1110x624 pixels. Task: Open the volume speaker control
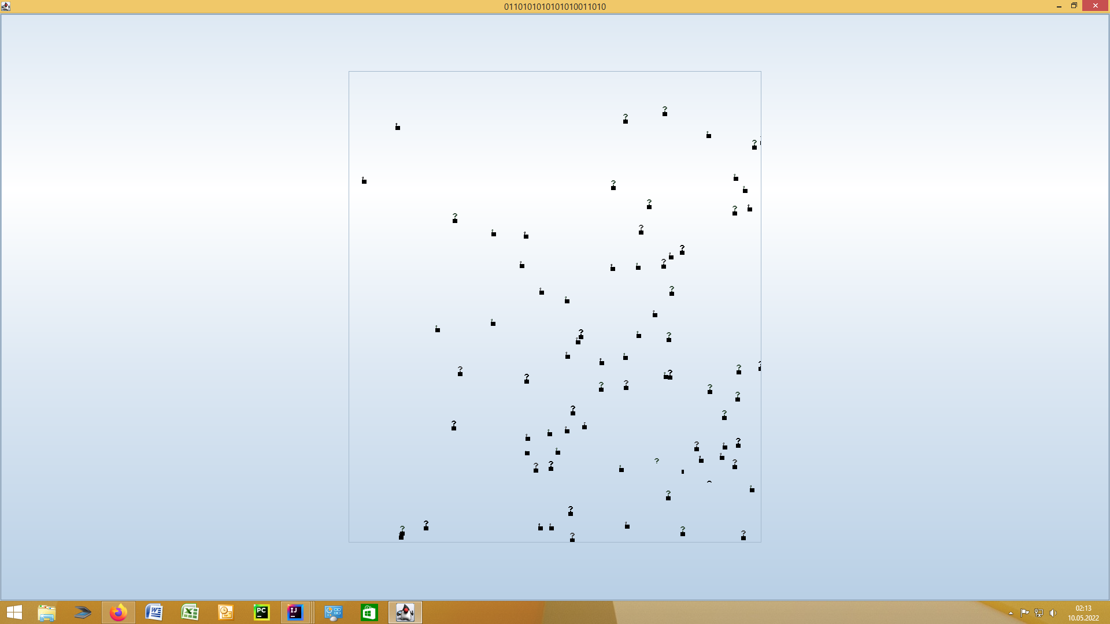coord(1053,613)
